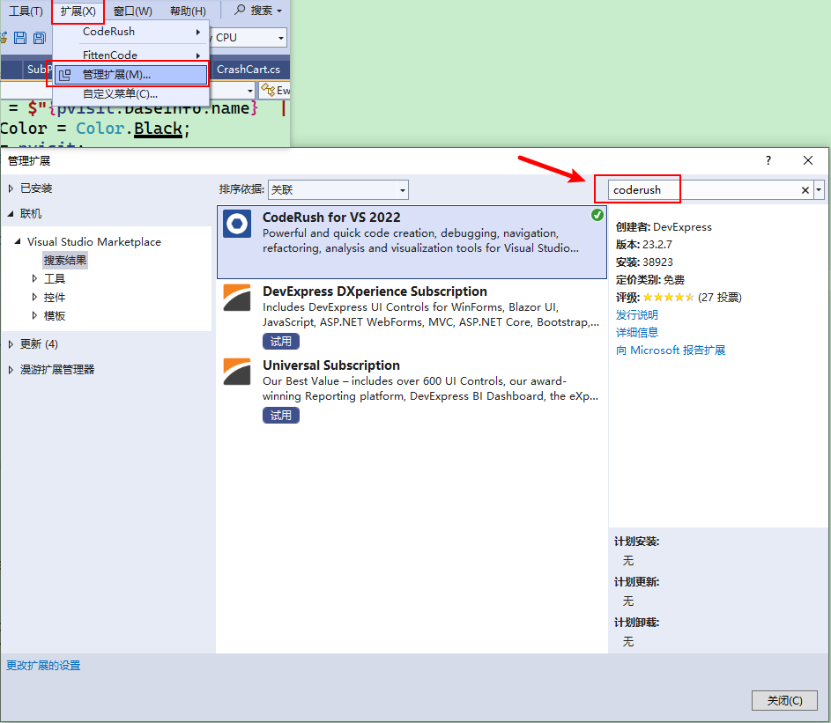831x723 pixels.
Task: Click the green installed checkmark icon
Action: click(597, 215)
